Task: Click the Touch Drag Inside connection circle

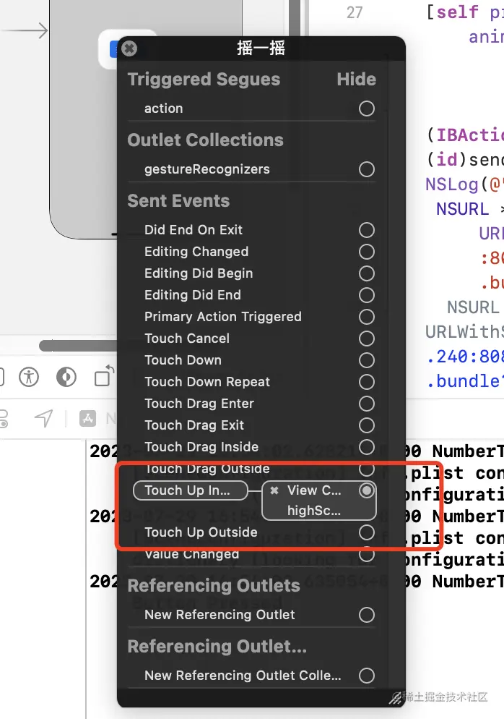Action: (x=367, y=446)
